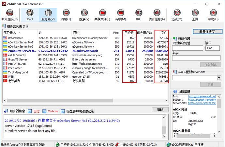This screenshot has width=225, height=147.
Task: Switch to the Log (日志) tab
Action: coord(34,111)
